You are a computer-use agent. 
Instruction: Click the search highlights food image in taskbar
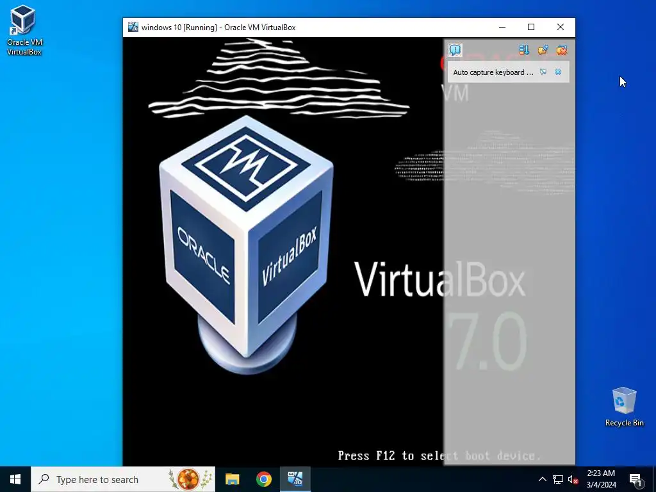(x=190, y=479)
